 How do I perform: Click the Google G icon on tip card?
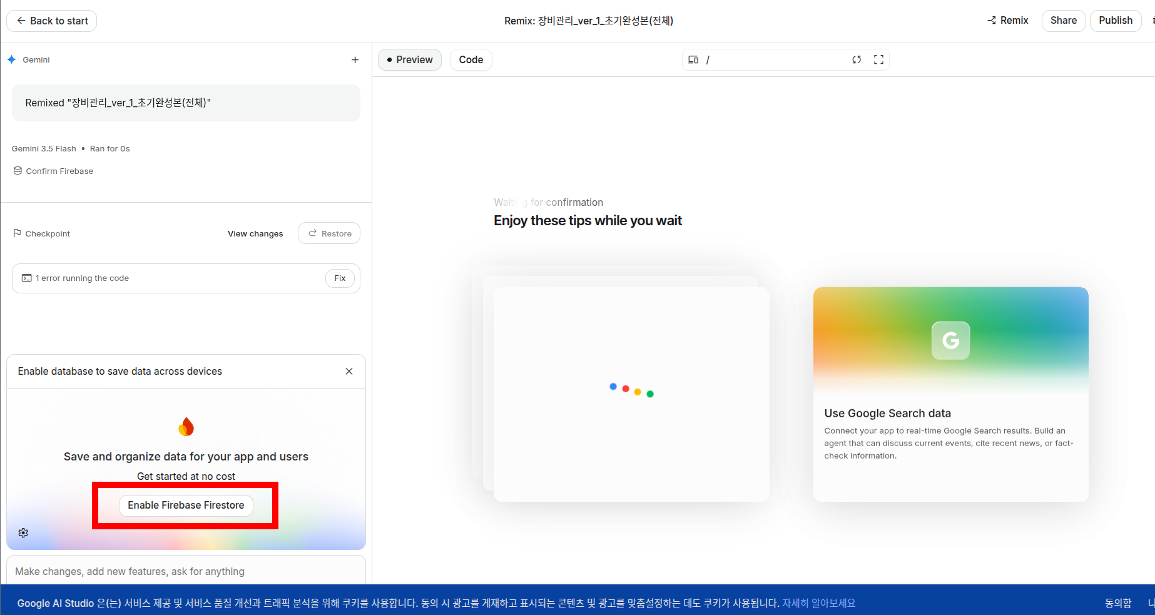[950, 340]
